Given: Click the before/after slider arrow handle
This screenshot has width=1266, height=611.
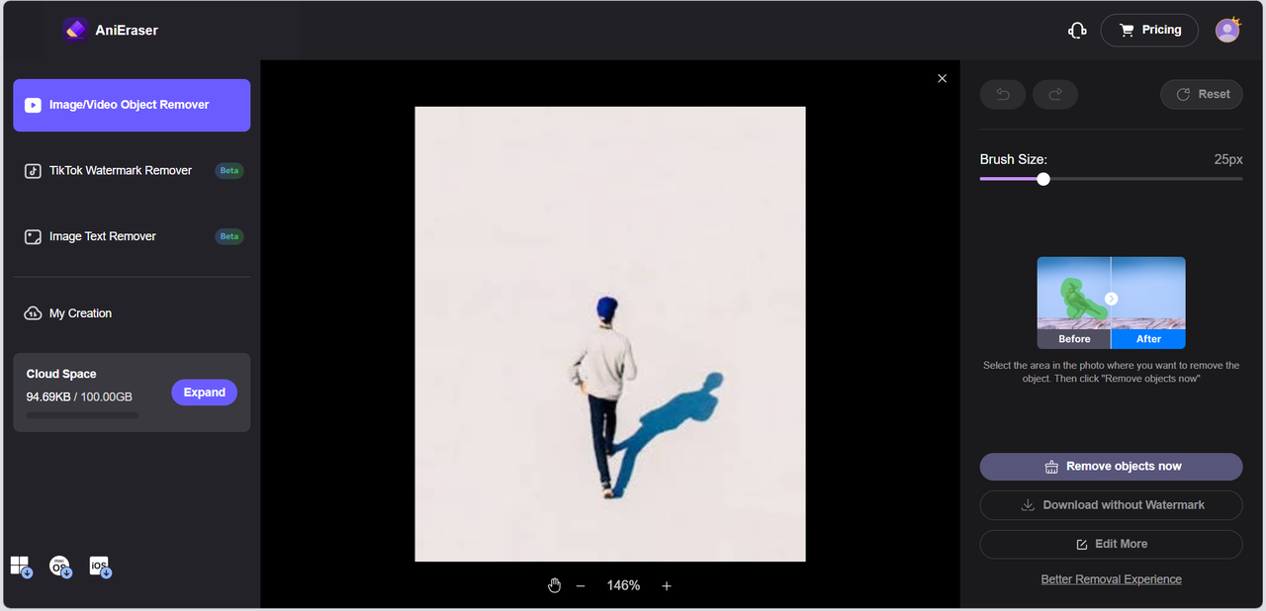Looking at the screenshot, I should (1111, 299).
